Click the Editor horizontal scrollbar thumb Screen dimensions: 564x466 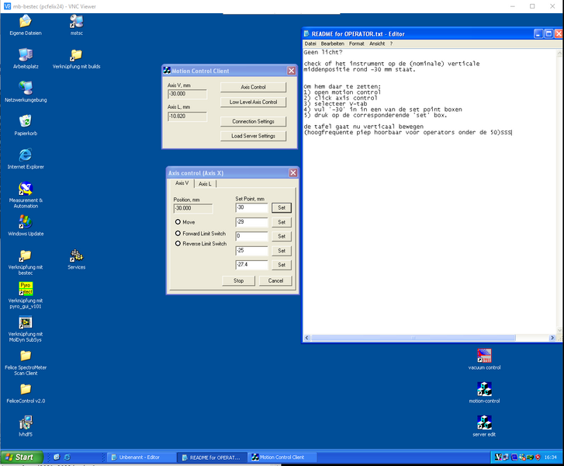[x=413, y=338]
